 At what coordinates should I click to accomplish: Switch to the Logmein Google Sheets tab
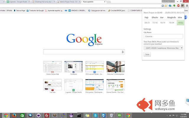[x=18, y=2]
